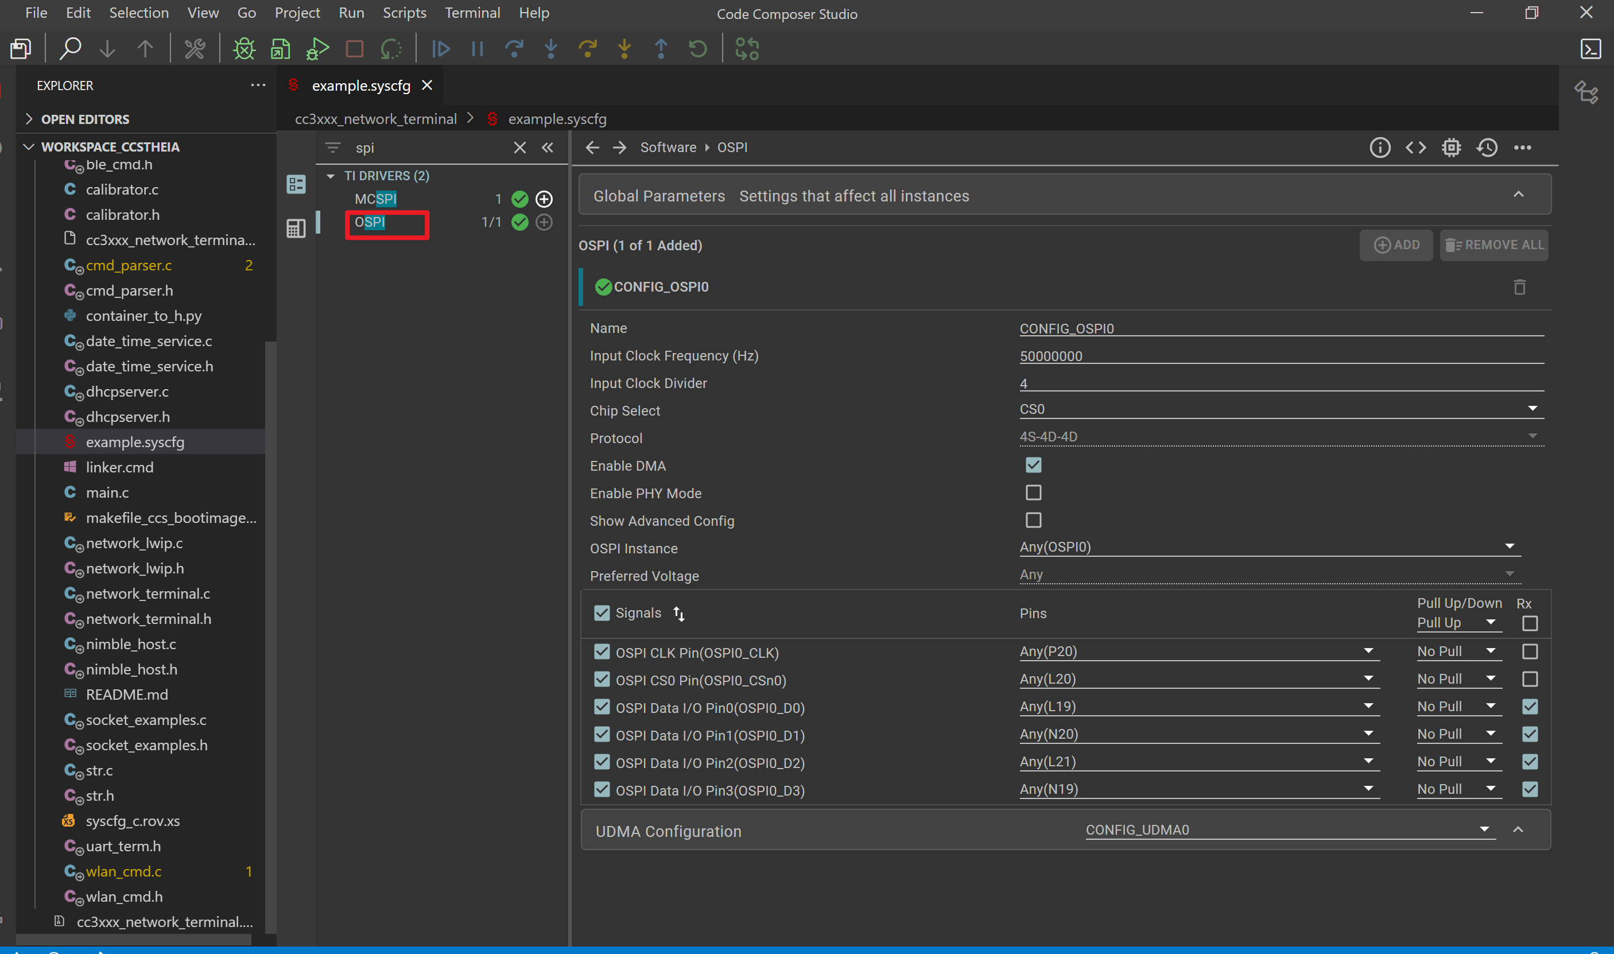Toggle Rx checkbox for OSPI CLK Pin
1614x954 pixels.
click(1530, 652)
